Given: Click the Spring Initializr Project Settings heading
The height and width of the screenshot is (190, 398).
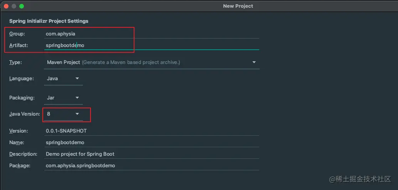Looking at the screenshot, I should (x=49, y=21).
